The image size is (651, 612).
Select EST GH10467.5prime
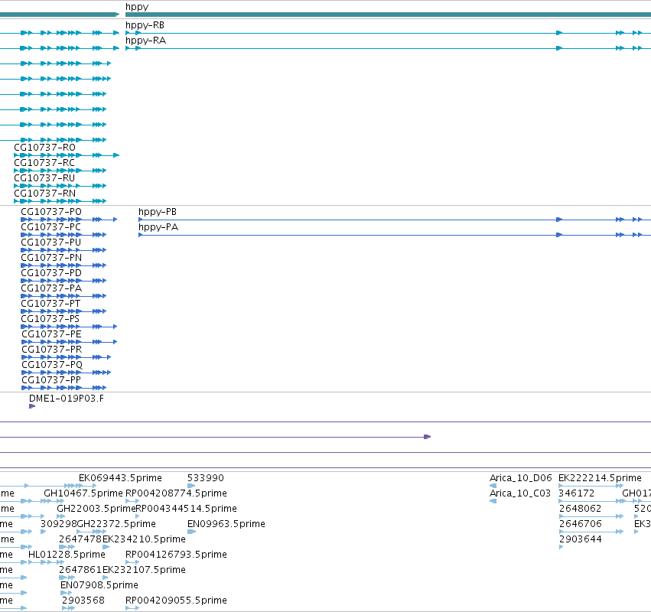(83, 493)
